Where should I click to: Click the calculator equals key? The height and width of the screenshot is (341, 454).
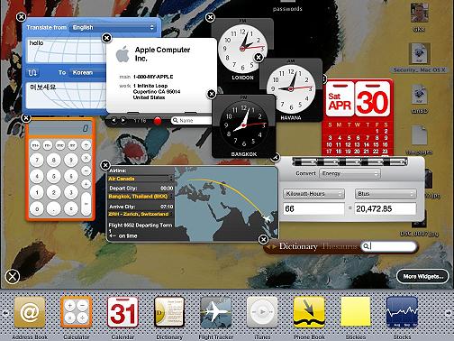tap(86, 204)
